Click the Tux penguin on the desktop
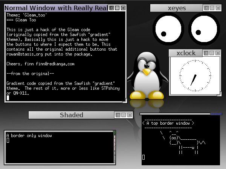Screen dimensions: 226x169 click(147, 76)
